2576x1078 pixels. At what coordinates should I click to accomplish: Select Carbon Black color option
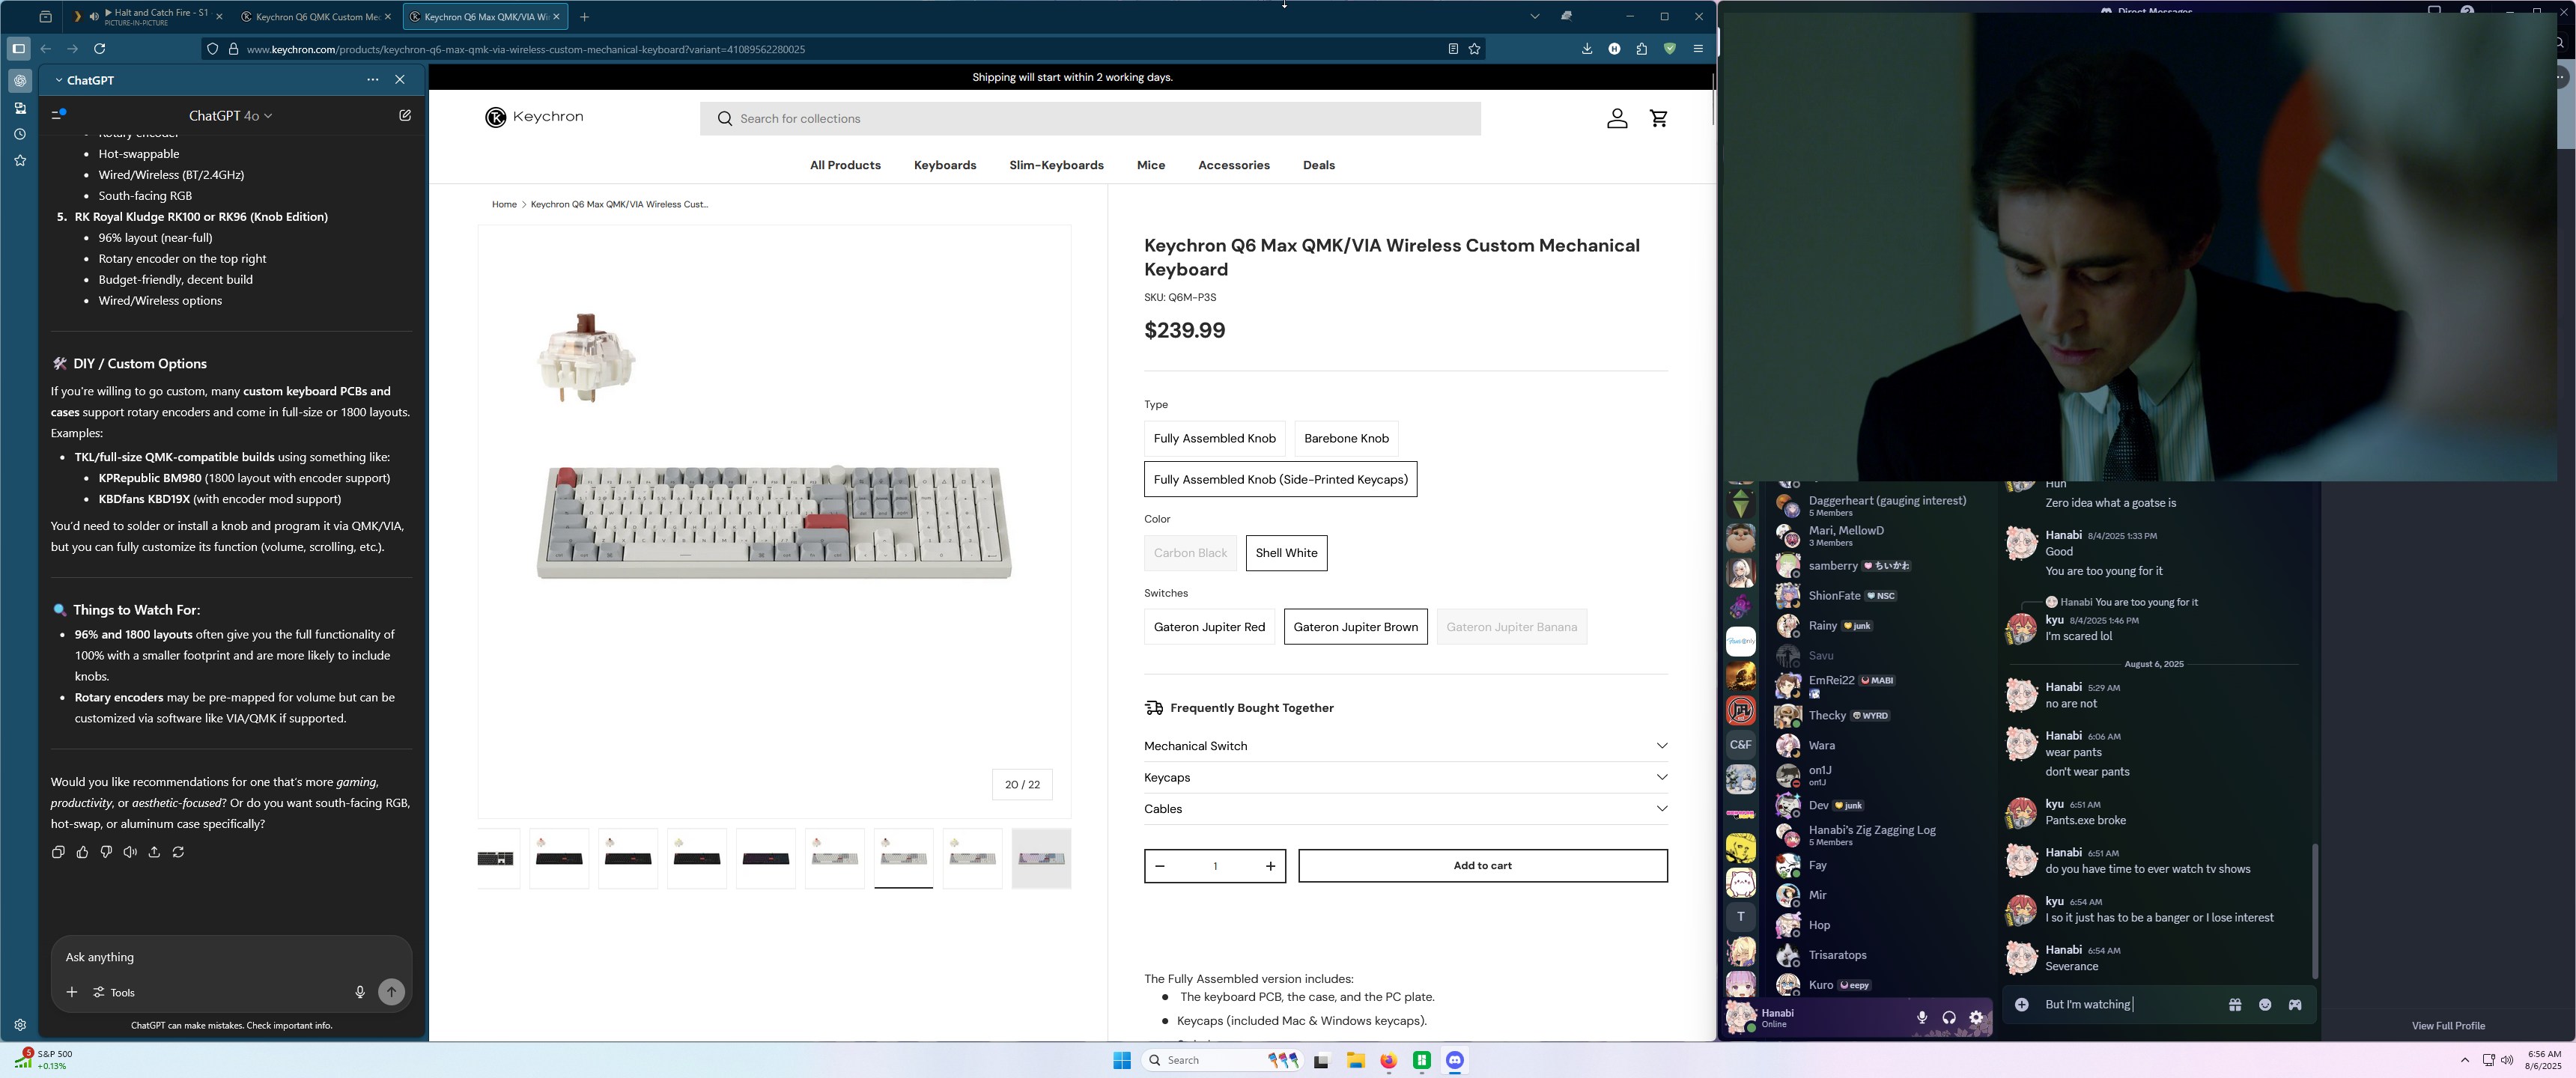pos(1189,553)
